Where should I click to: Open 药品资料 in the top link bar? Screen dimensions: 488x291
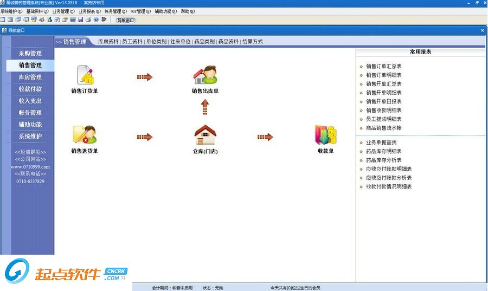point(228,42)
